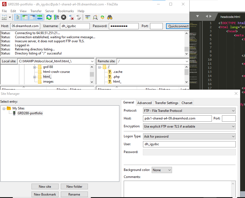Switch to the Advanced tab
The width and height of the screenshot is (245, 198).
click(x=144, y=103)
